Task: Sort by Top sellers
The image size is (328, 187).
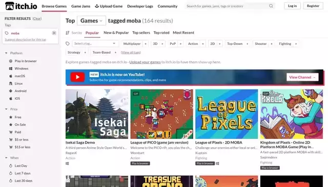Action: [x=141, y=33]
